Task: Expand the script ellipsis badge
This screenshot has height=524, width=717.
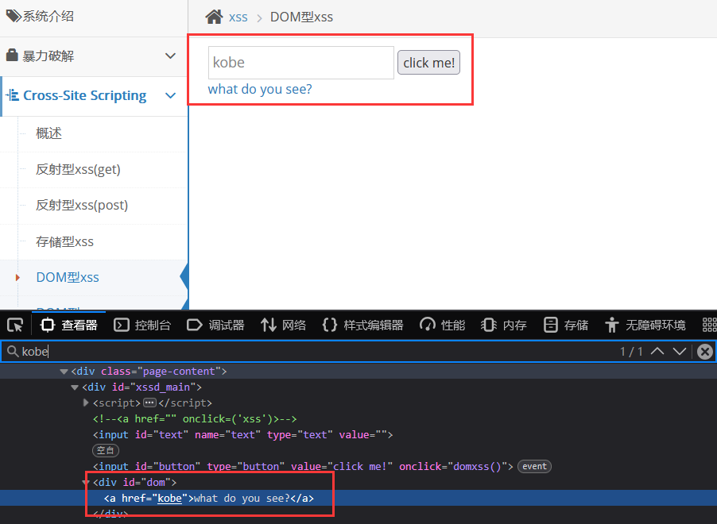Action: [149, 403]
